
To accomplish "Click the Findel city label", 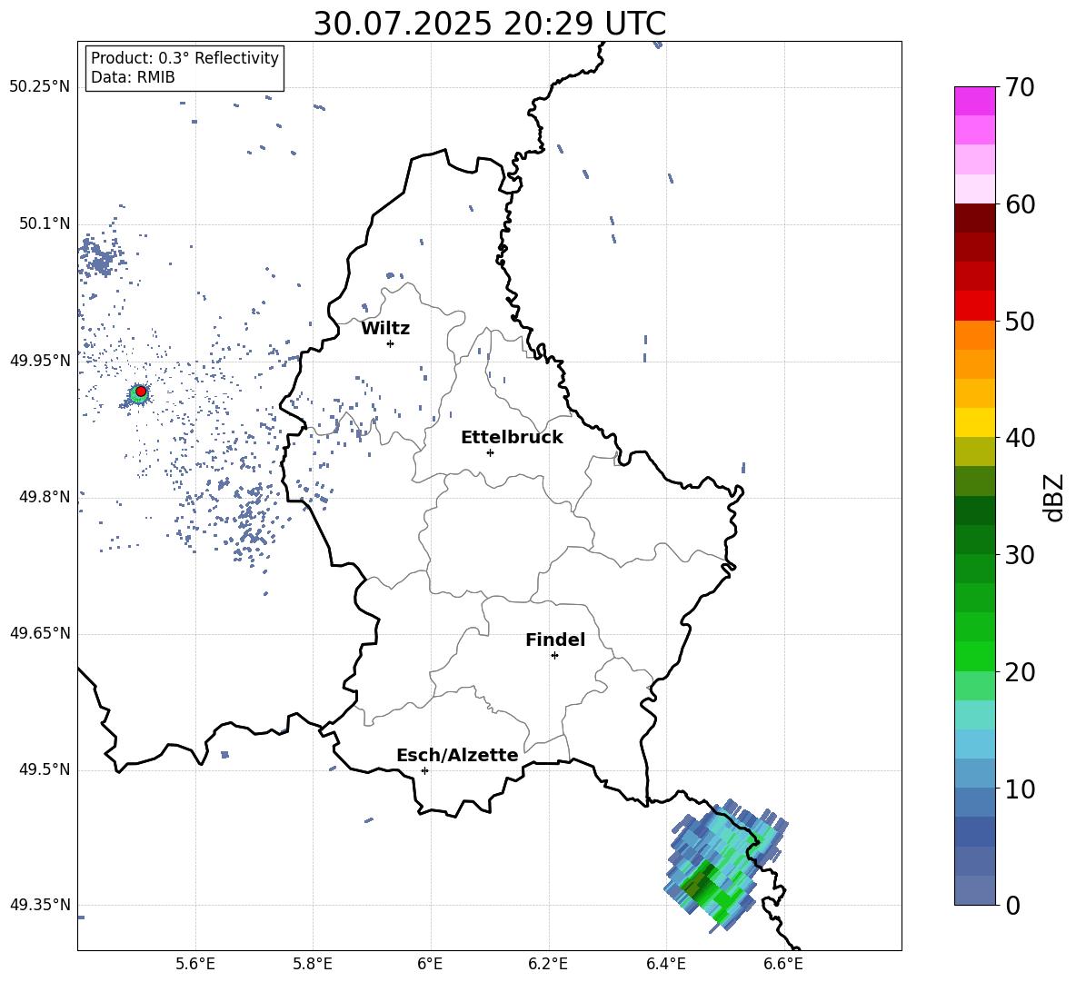I will click(555, 640).
